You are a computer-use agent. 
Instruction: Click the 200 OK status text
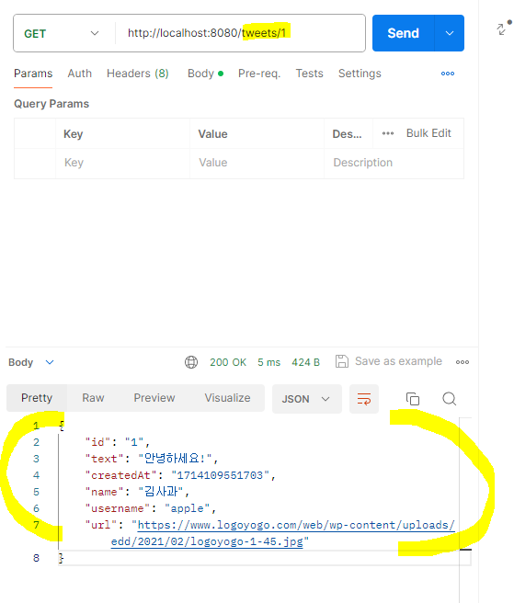(x=228, y=362)
